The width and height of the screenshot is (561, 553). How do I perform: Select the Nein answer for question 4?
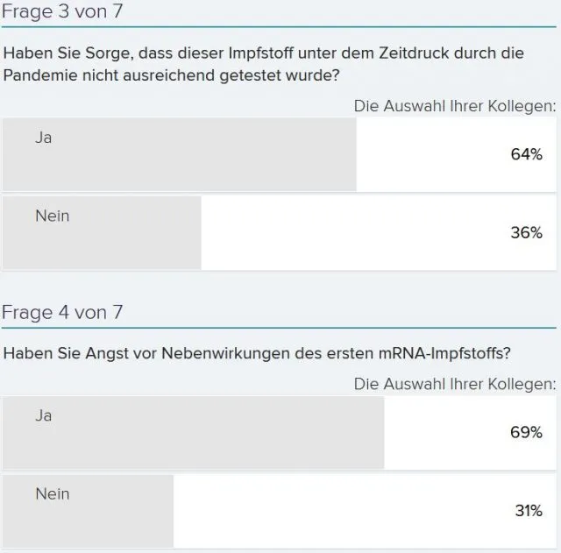[x=280, y=511]
